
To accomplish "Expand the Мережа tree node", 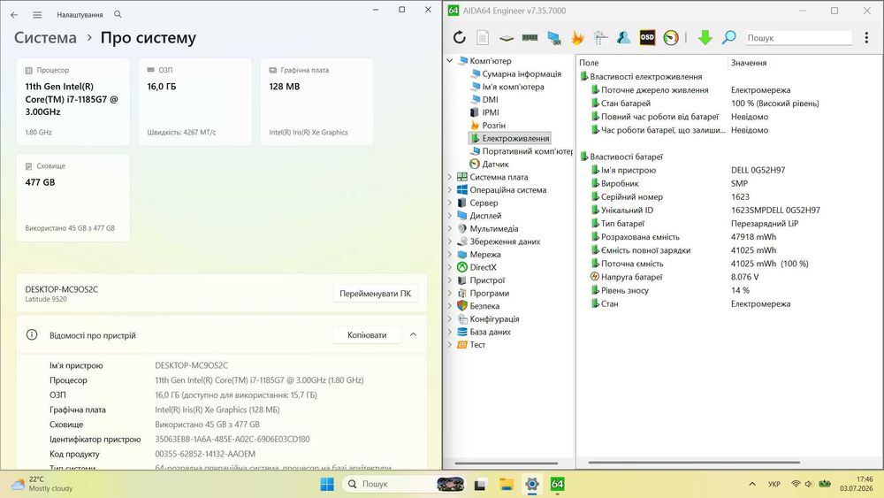I will point(450,255).
